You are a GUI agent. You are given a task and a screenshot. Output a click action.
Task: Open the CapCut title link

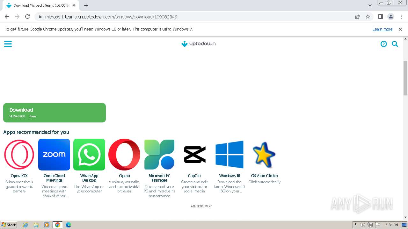point(194,176)
